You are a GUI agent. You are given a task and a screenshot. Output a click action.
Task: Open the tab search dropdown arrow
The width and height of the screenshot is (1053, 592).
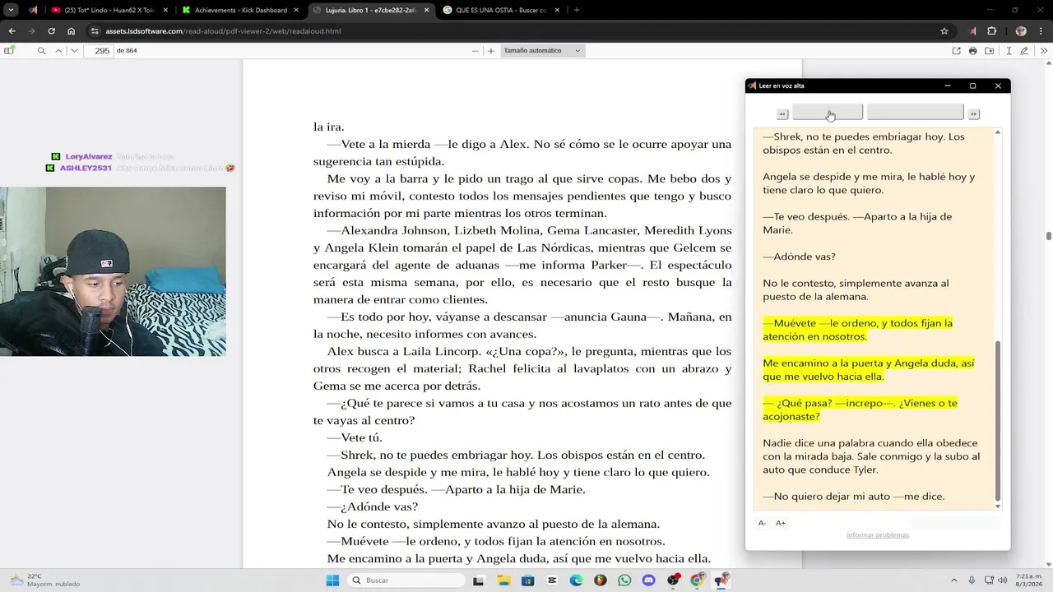click(11, 10)
